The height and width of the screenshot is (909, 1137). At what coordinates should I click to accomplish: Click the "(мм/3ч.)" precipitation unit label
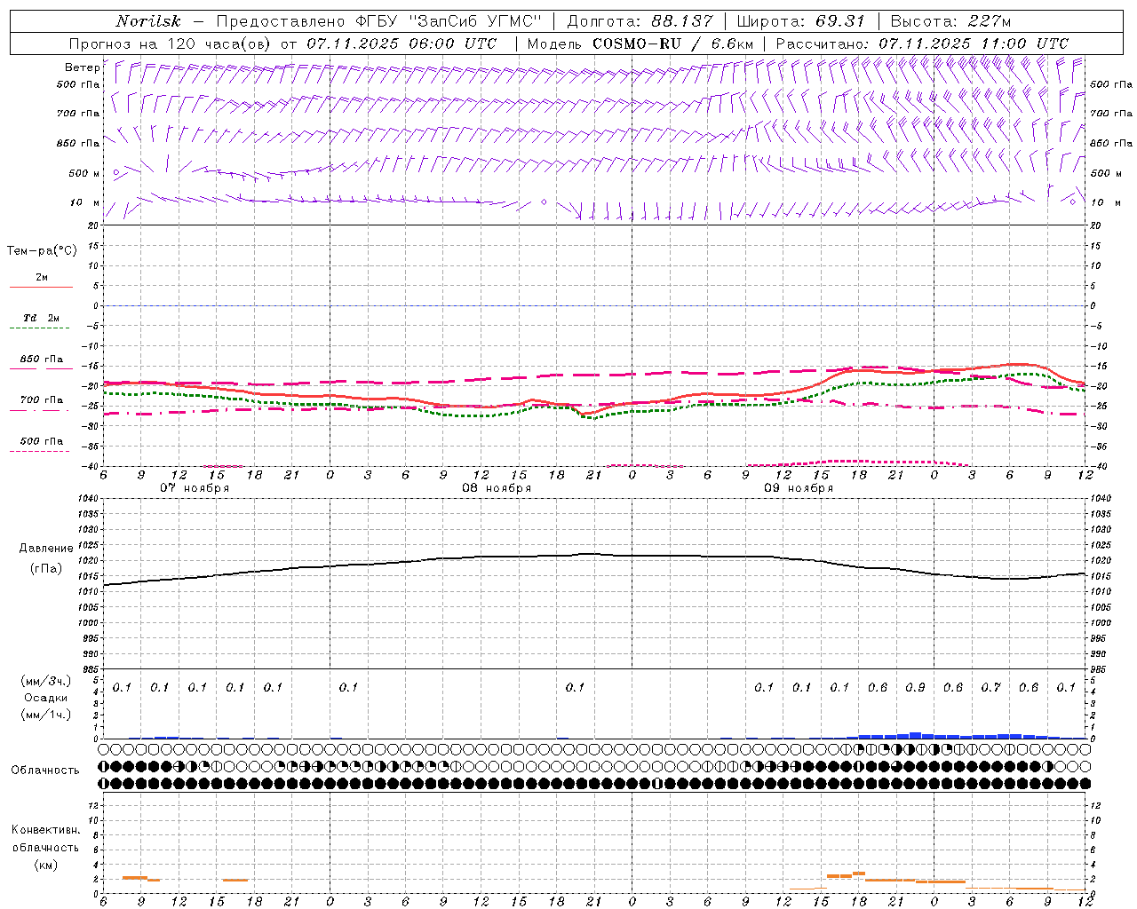point(46,681)
